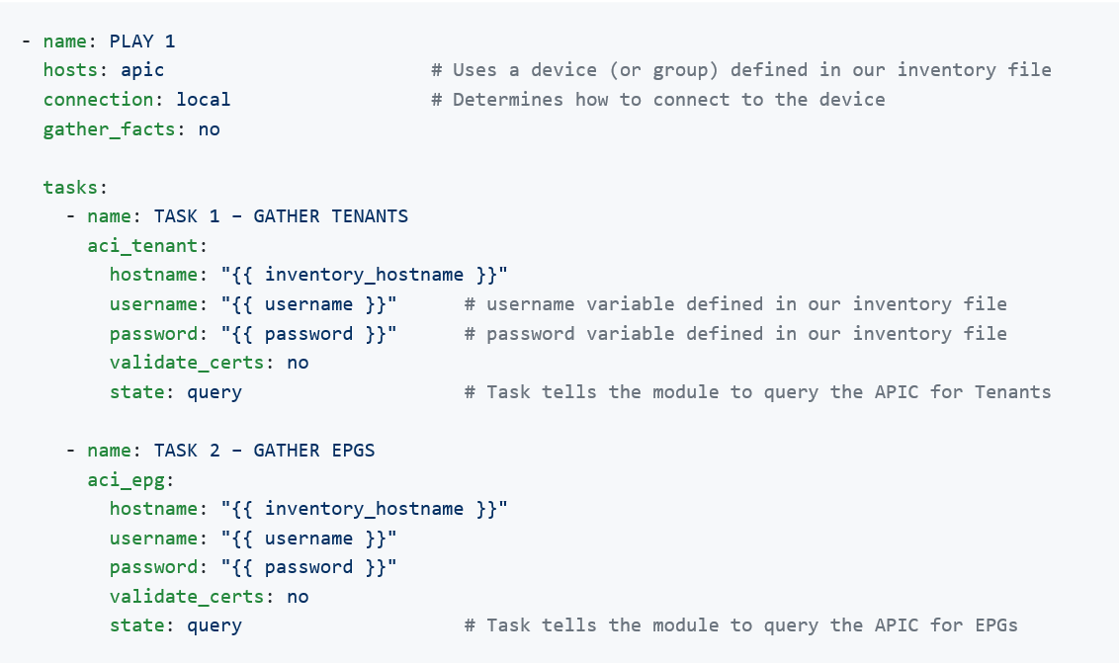Click the 'Determines how to connect' comment
This screenshot has width=1119, height=664.
pyautogui.click(x=658, y=100)
